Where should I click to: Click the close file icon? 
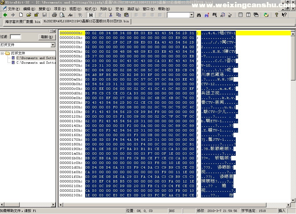pyautogui.click(x=36, y=15)
